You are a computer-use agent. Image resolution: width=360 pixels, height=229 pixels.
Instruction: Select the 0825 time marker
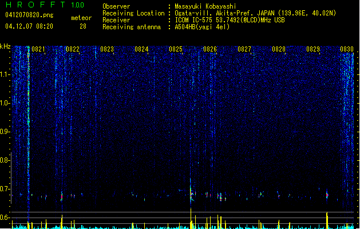[176, 49]
